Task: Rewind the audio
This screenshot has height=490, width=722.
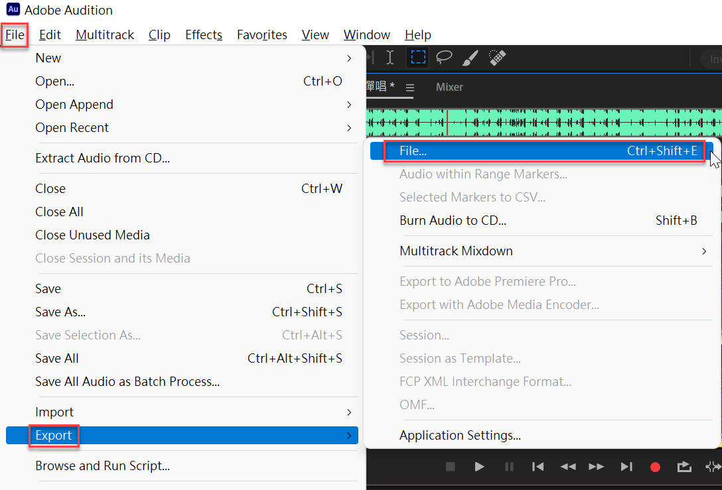Action: (568, 467)
